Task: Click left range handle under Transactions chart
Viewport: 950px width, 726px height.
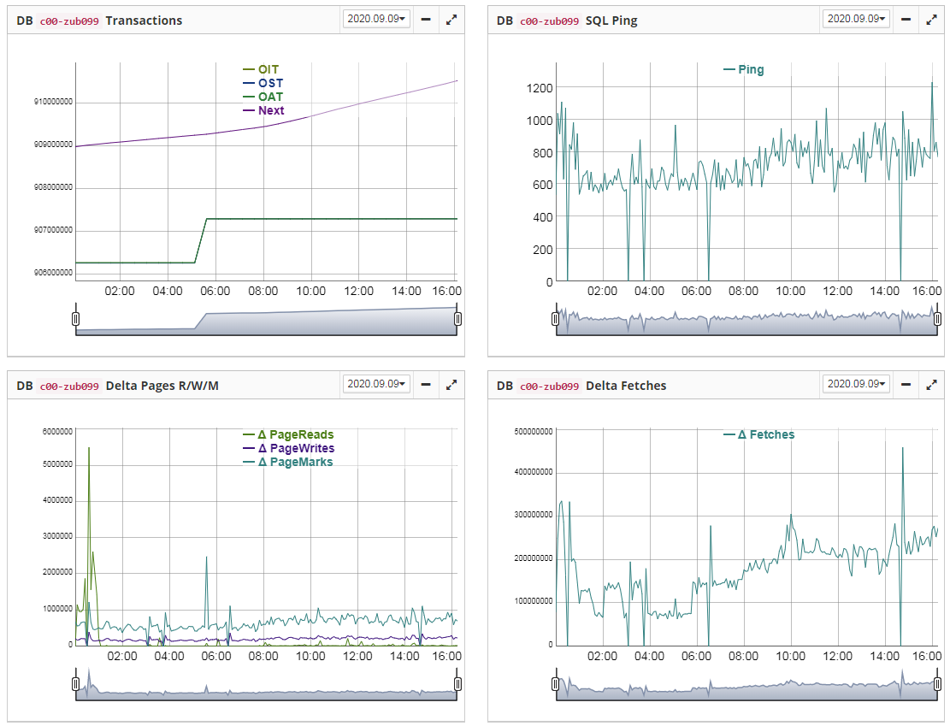Action: click(x=75, y=319)
